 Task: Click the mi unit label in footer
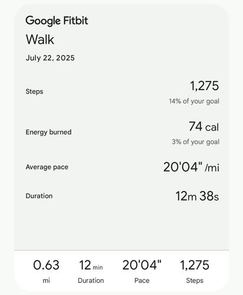coord(46,280)
